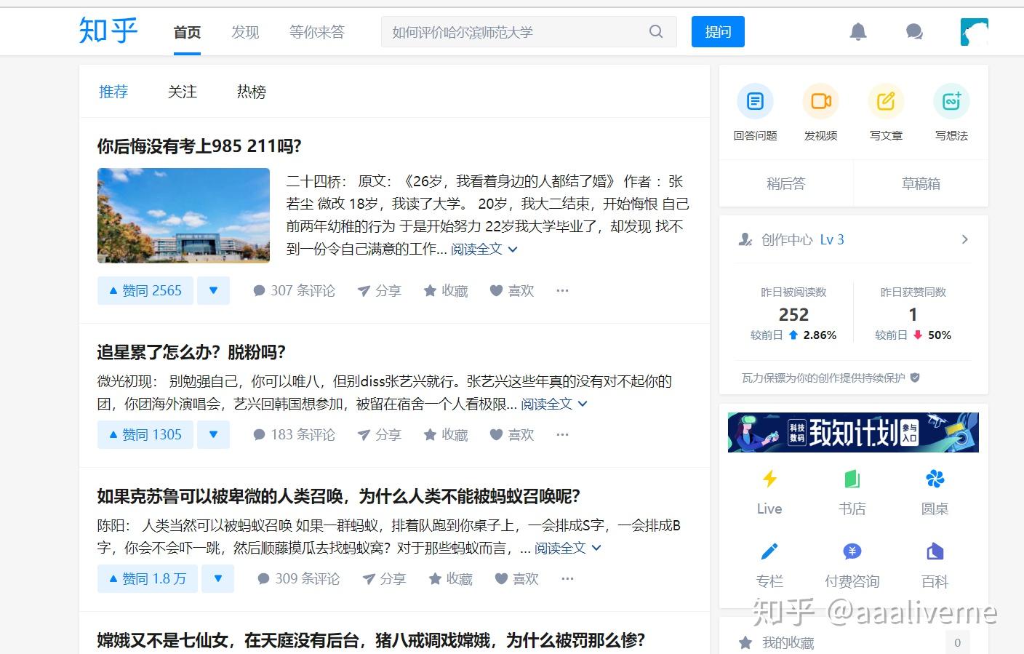Image resolution: width=1024 pixels, height=654 pixels.
Task: Click the 提问 (ask question) button
Action: 718,31
